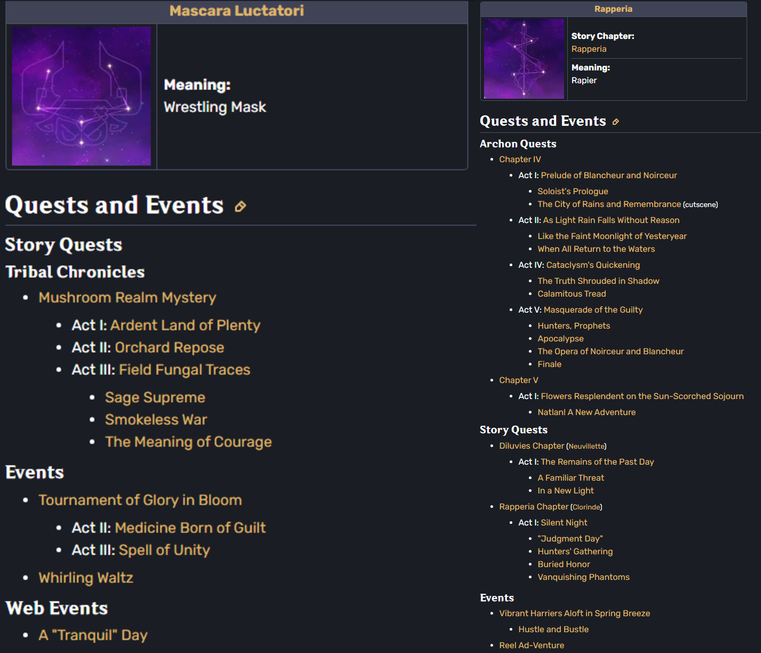Open Like the Faint Moonlight of Yesteryear
The height and width of the screenshot is (653, 761).
(x=612, y=236)
